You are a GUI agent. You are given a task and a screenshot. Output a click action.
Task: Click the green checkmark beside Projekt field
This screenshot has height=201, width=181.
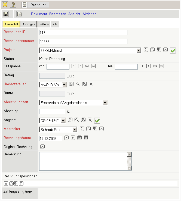tap(173, 51)
